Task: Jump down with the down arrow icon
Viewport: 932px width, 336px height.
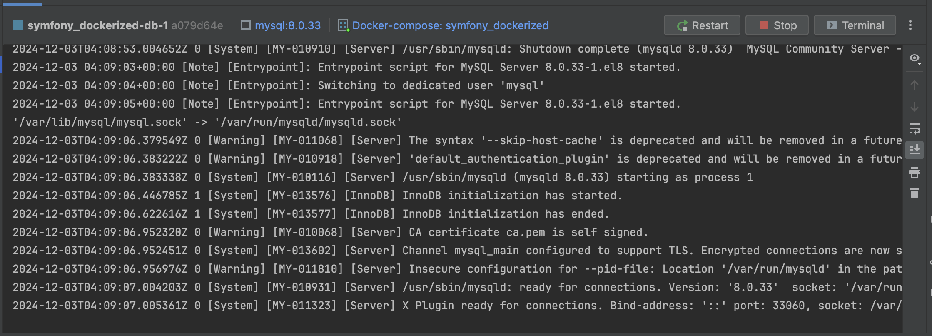Action: point(915,107)
